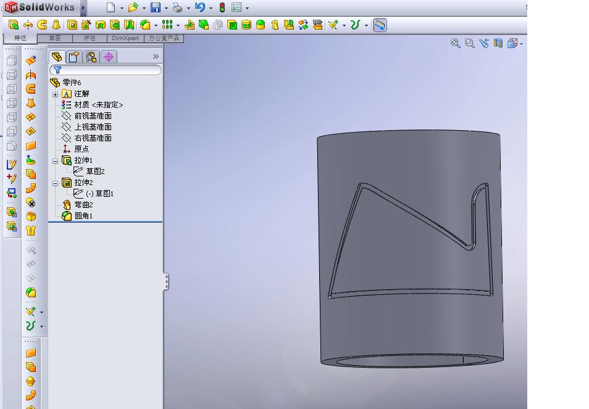Screen dimensions: 589x409
Task: Switch to the DimXpert tab
Action: (125, 38)
